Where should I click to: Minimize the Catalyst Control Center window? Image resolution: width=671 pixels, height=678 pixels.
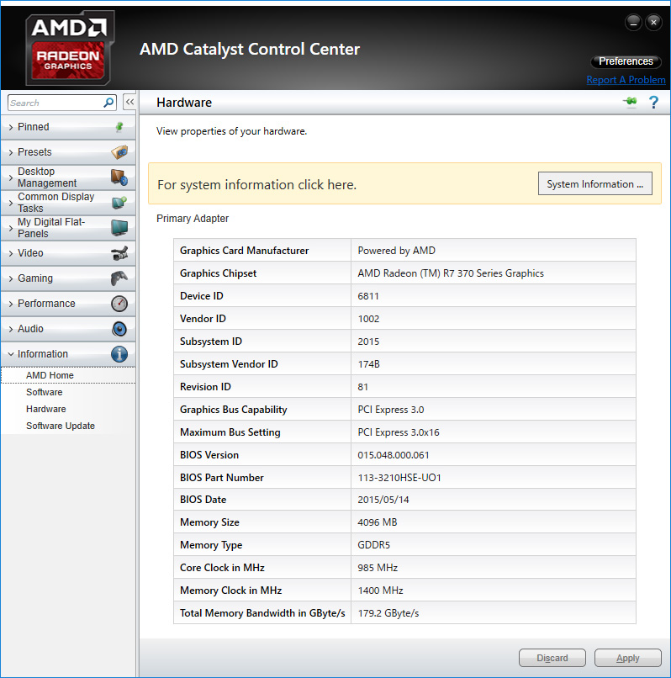pos(633,22)
